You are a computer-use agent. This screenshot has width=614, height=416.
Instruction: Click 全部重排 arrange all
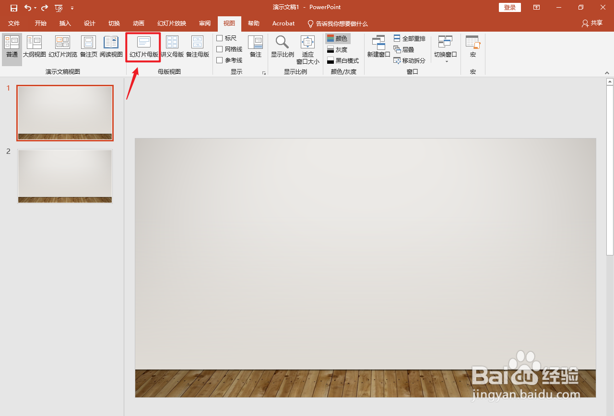point(410,38)
